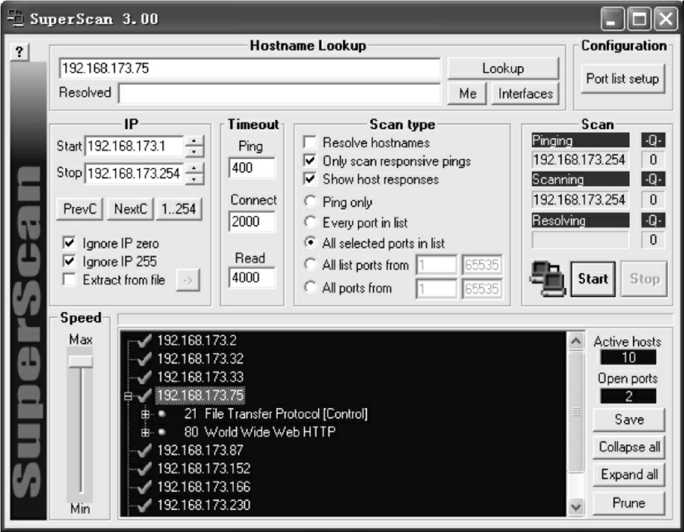Click the Resolved output field
684x532 pixels.
pos(279,93)
